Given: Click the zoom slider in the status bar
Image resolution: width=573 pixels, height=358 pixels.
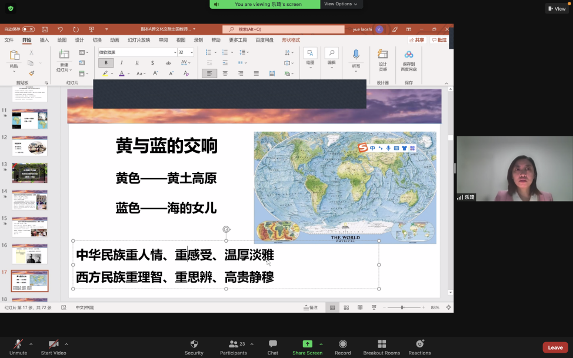Looking at the screenshot, I should click(x=403, y=307).
